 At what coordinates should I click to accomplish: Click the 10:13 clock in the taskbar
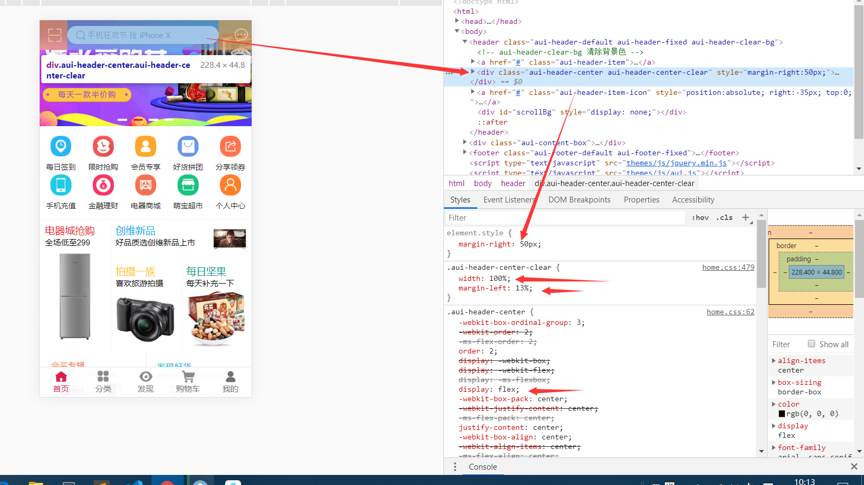click(x=805, y=481)
